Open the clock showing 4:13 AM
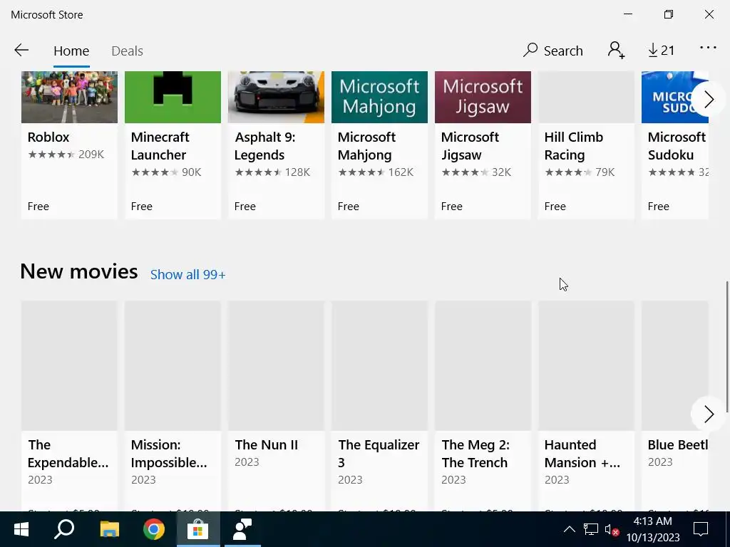The height and width of the screenshot is (547, 730). click(x=653, y=529)
